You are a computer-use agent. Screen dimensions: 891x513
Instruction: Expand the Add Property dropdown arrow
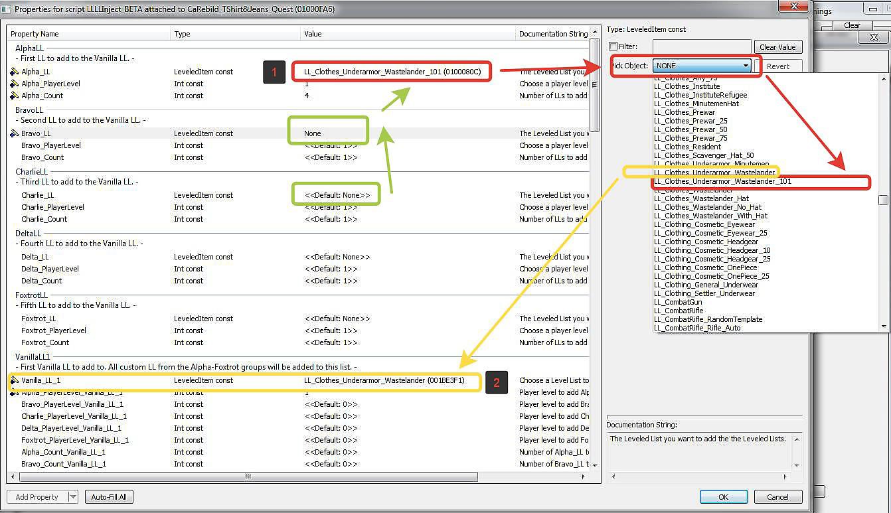point(72,497)
